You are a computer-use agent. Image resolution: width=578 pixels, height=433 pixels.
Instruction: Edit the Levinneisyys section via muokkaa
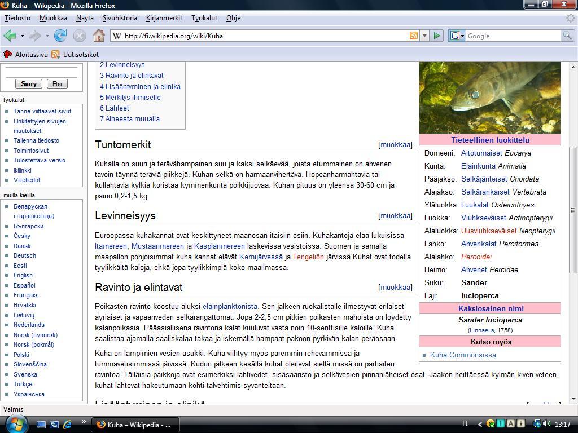pos(396,216)
